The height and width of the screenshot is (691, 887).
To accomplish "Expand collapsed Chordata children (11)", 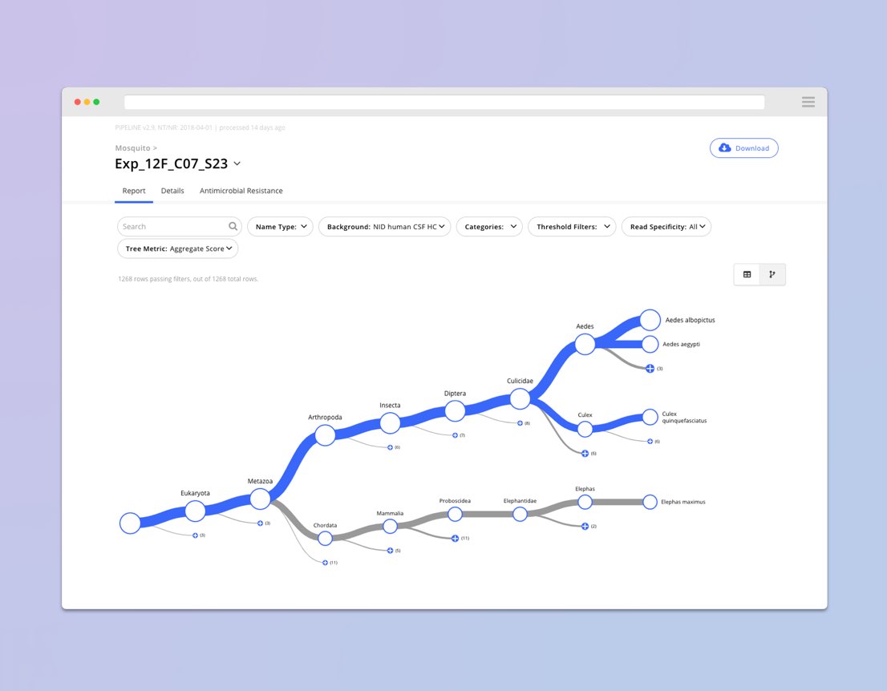I will click(x=325, y=563).
